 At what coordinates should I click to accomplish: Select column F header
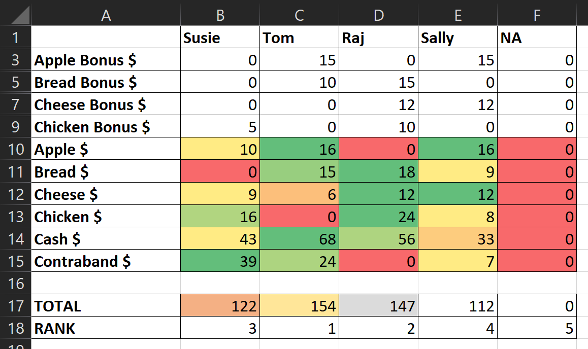tap(537, 15)
